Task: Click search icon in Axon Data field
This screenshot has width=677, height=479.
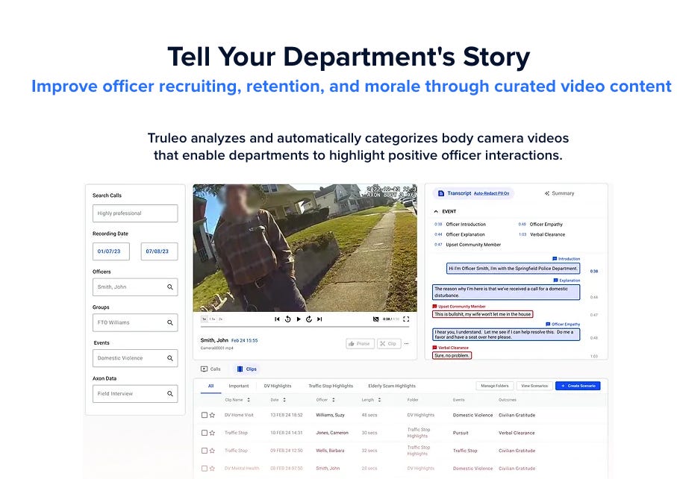Action: (x=170, y=394)
